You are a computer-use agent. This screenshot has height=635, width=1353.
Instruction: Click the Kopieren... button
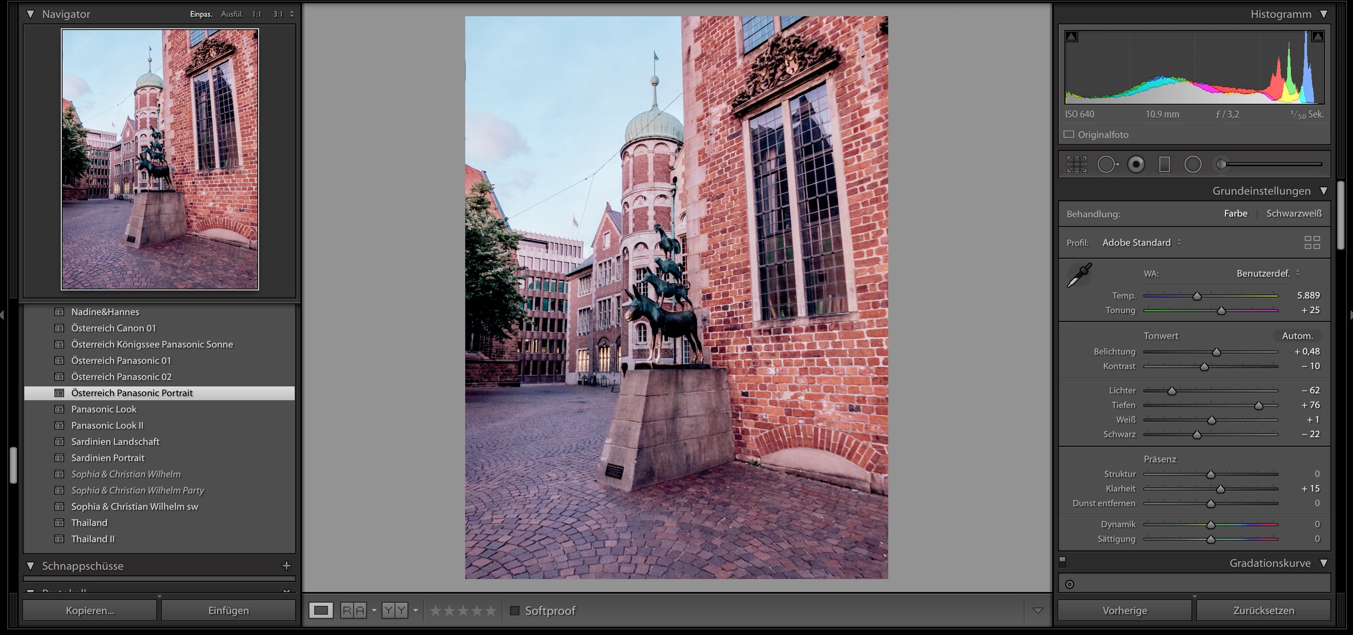point(90,610)
